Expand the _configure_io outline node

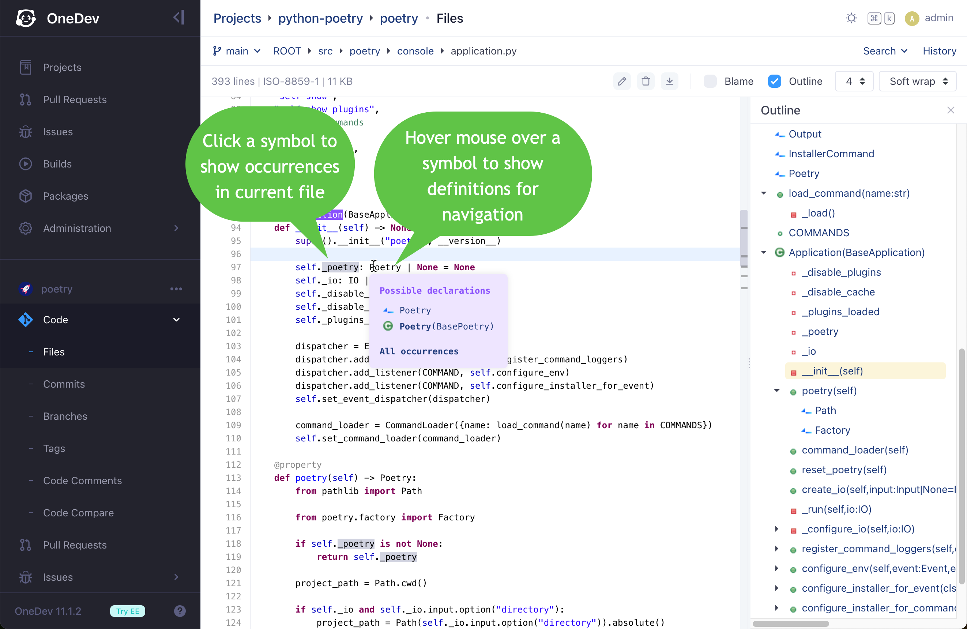coord(777,529)
